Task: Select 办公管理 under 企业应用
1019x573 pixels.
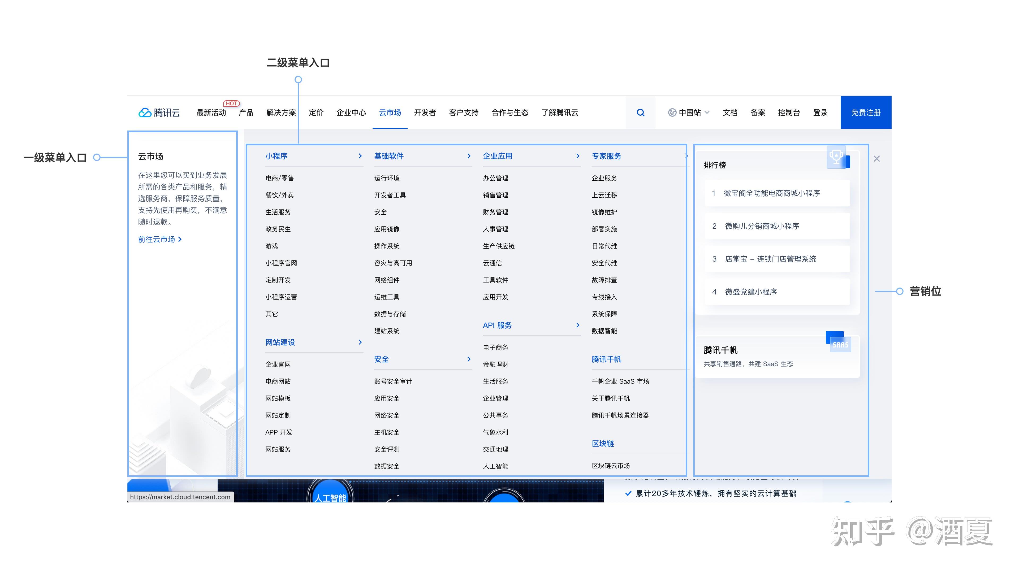Action: pyautogui.click(x=496, y=178)
